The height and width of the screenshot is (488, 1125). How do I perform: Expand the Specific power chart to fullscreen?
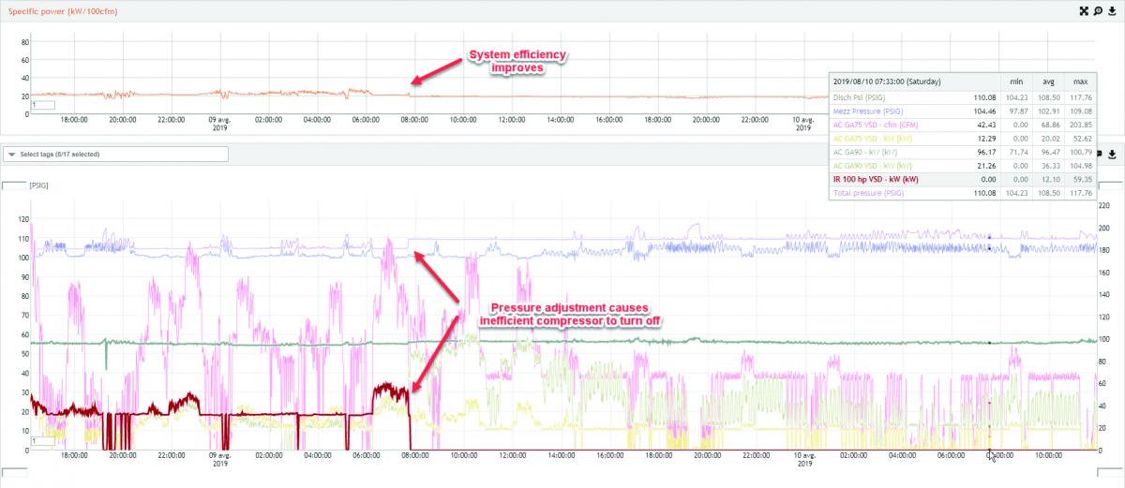1084,10
